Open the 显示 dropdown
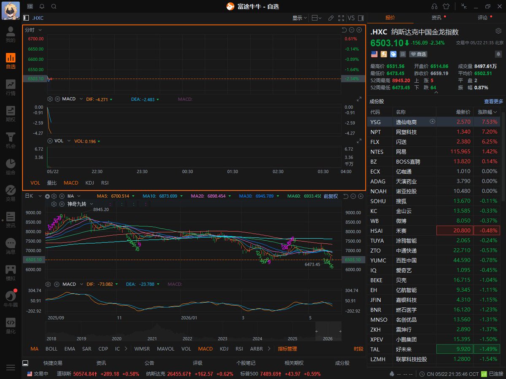The image size is (506, 379). click(299, 18)
